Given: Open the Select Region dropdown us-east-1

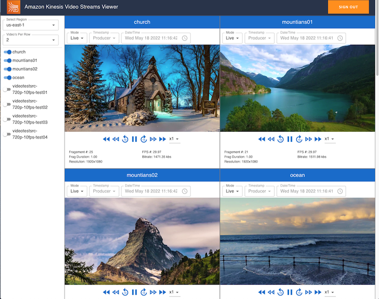Looking at the screenshot, I should click(x=30, y=25).
